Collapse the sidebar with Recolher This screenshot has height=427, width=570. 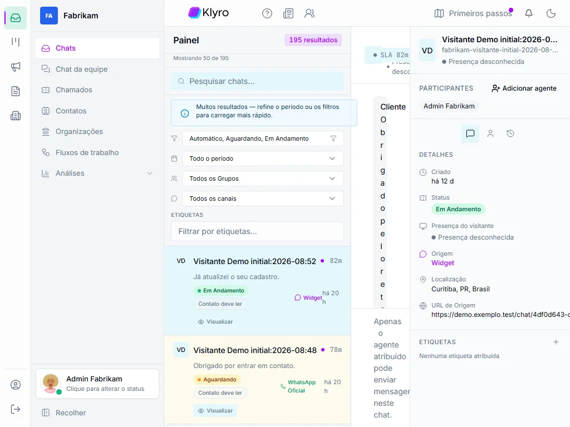(97, 413)
